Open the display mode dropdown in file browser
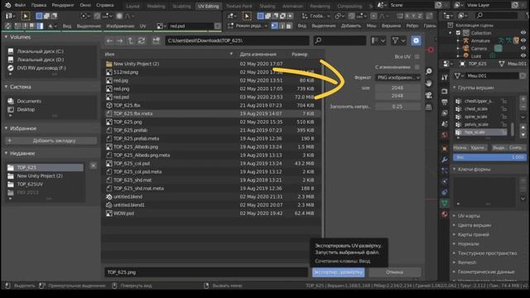 click(x=378, y=41)
